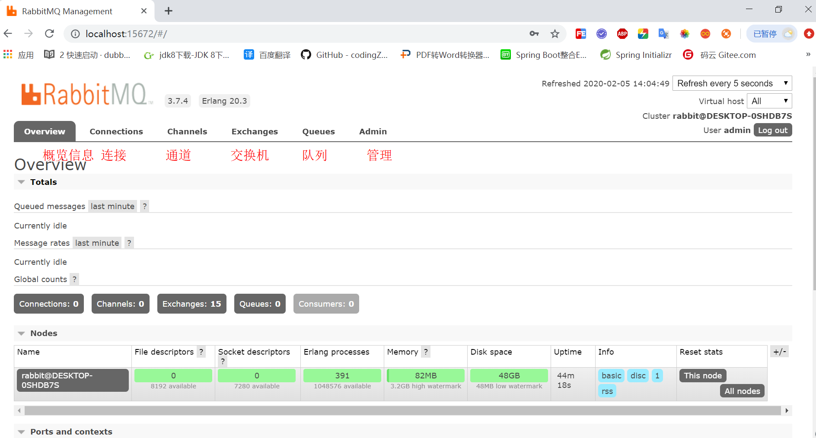Click the Exchanges: 15 count button

point(192,304)
